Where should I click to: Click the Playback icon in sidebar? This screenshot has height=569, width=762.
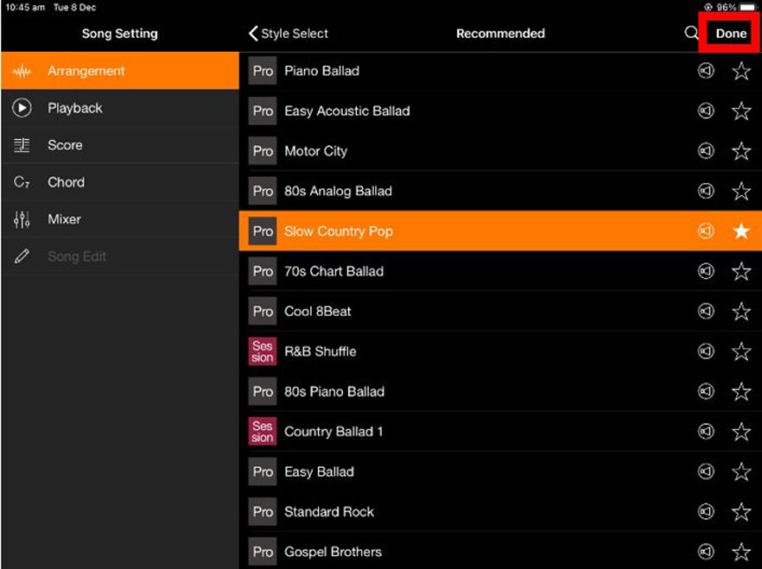pyautogui.click(x=22, y=108)
